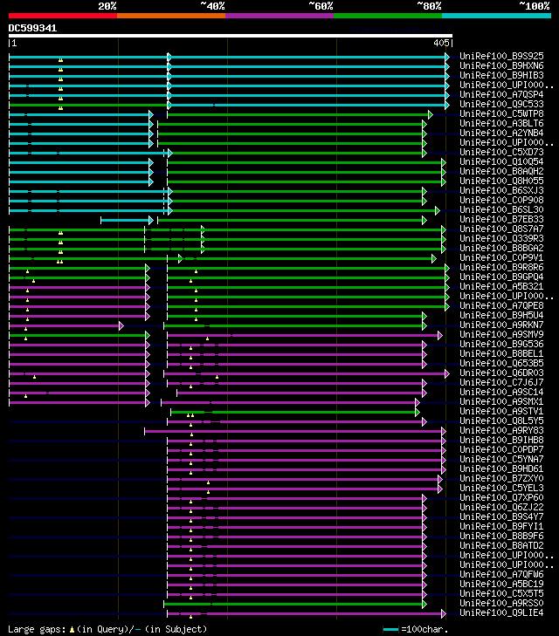Viewport: 559px width, 636px height.
Task: Select the UniRef100_Q6DR03 row label
Action: pyautogui.click(x=501, y=373)
